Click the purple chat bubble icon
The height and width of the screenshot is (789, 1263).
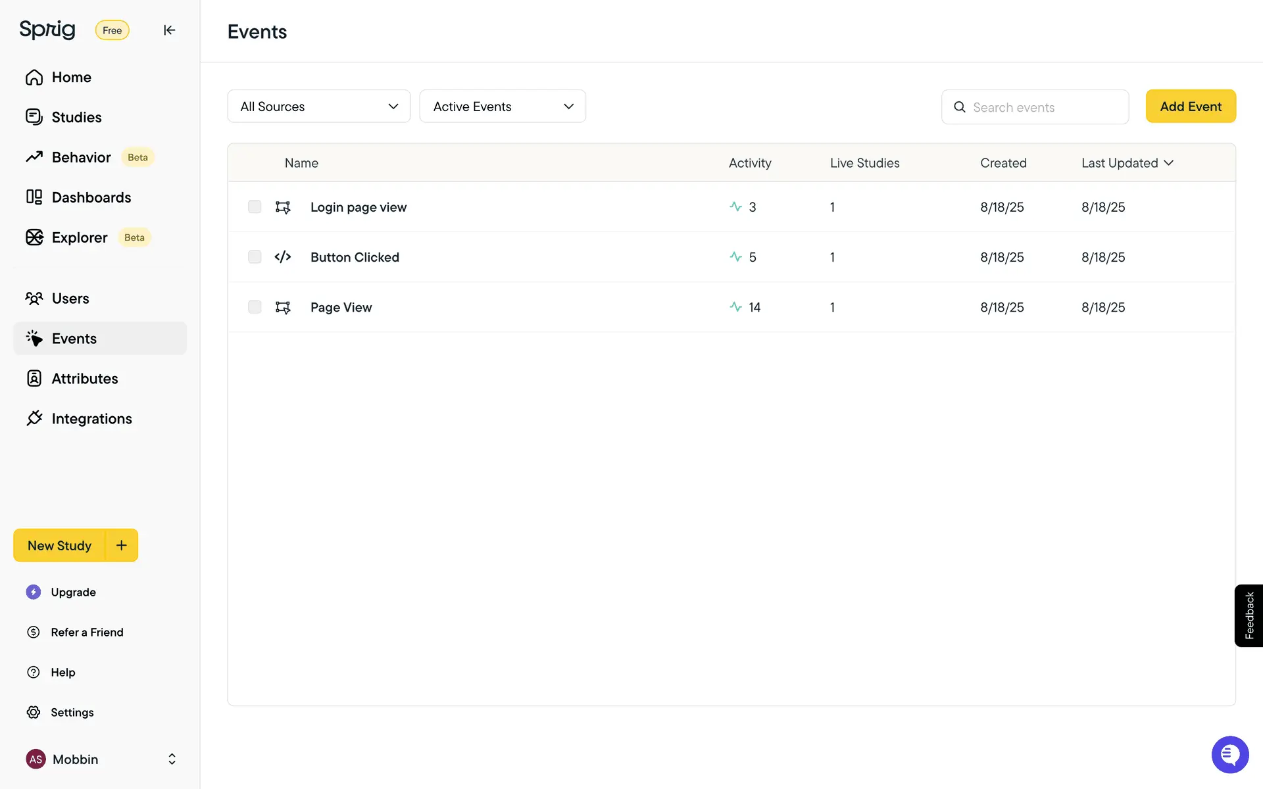[x=1229, y=755]
